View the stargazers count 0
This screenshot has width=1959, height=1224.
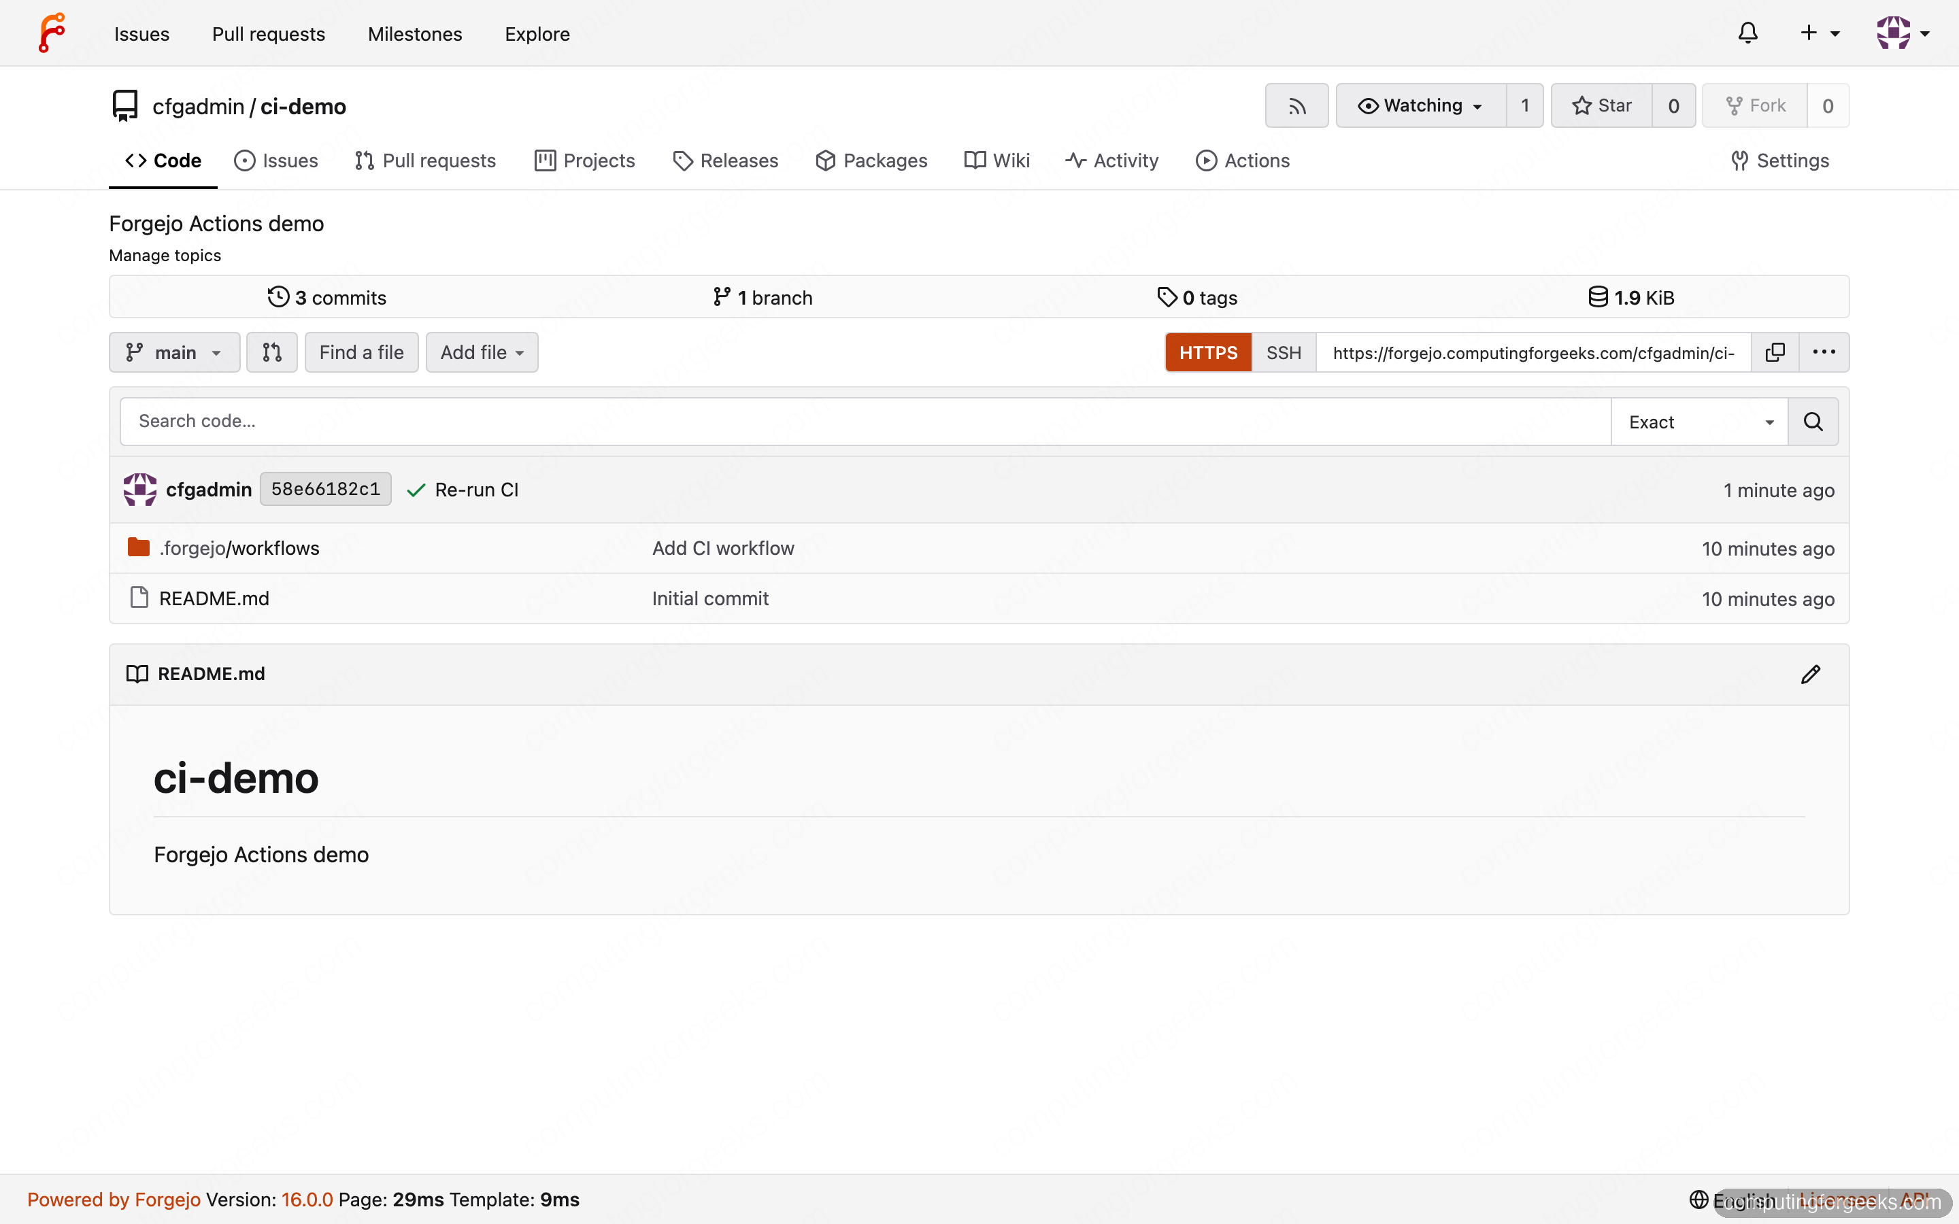pos(1673,106)
